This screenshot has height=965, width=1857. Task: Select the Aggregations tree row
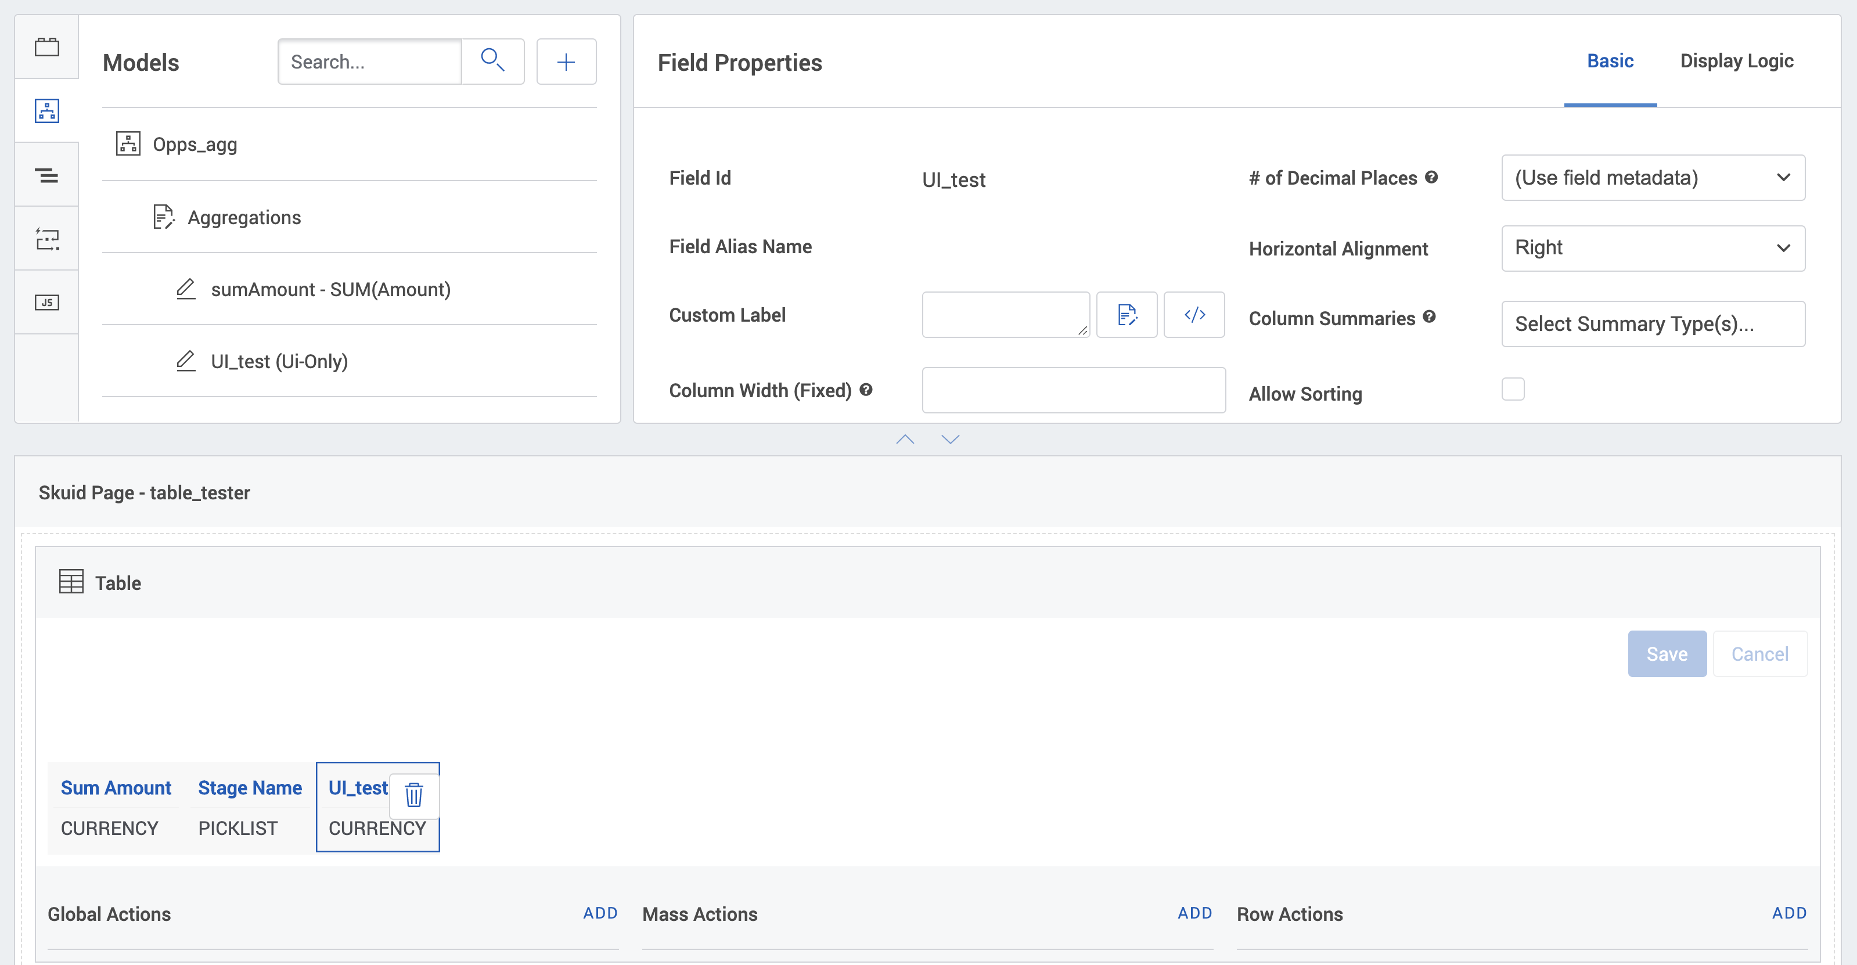point(350,217)
